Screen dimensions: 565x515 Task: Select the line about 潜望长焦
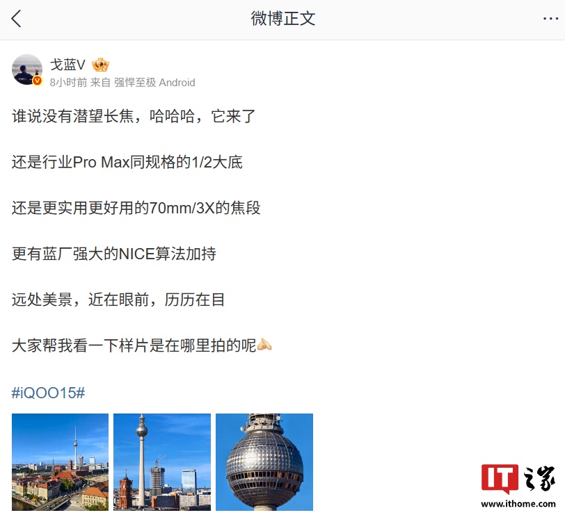(x=134, y=116)
